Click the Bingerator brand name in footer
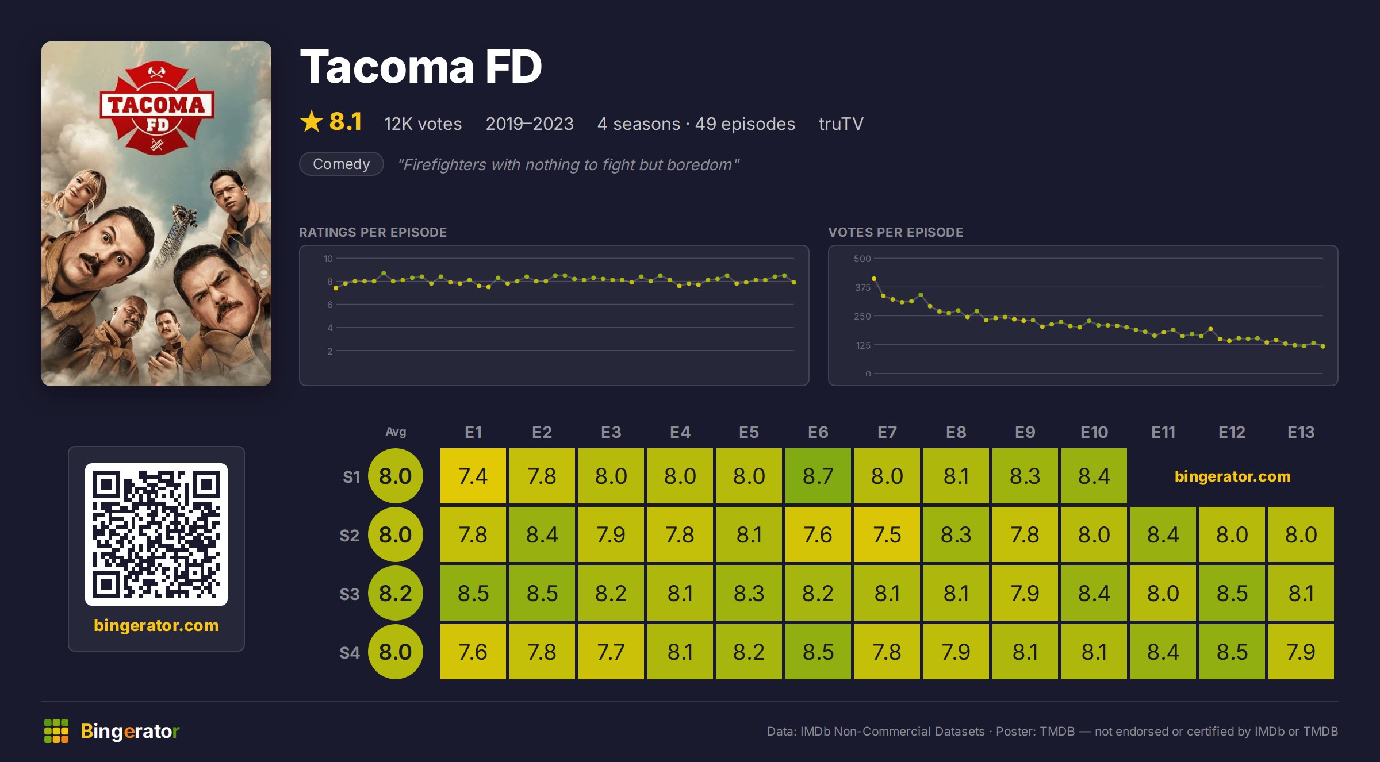This screenshot has height=762, width=1380. tap(130, 731)
